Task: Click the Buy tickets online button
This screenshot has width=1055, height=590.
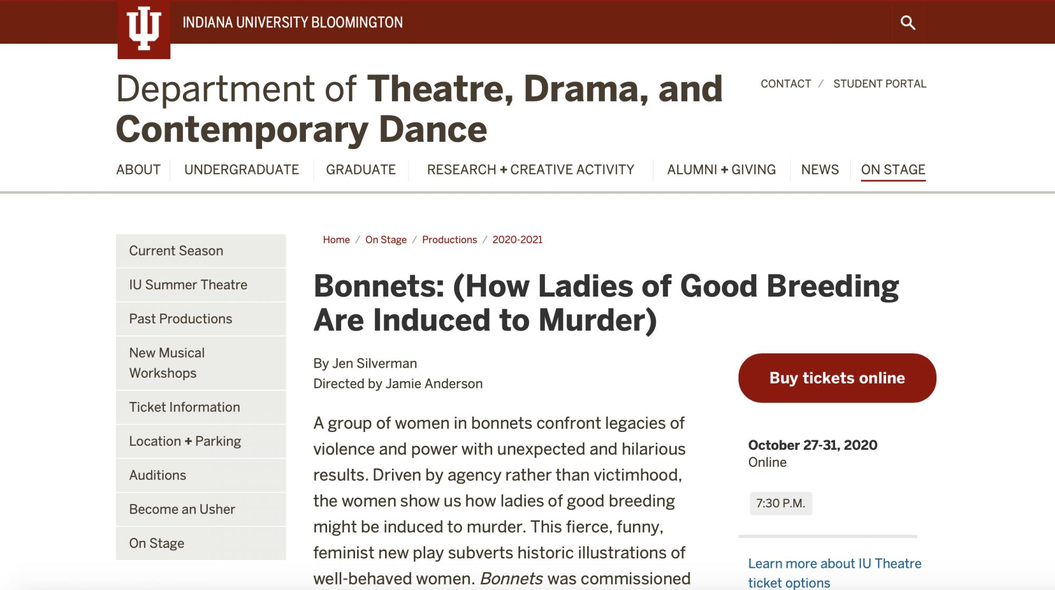Action: click(x=837, y=378)
